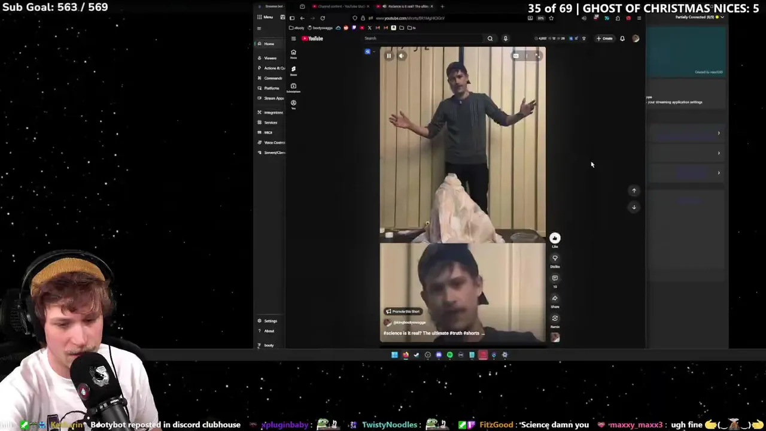Screen dimensions: 766x431
Task: Open YouTube hamburger guide menu
Action: (293, 38)
